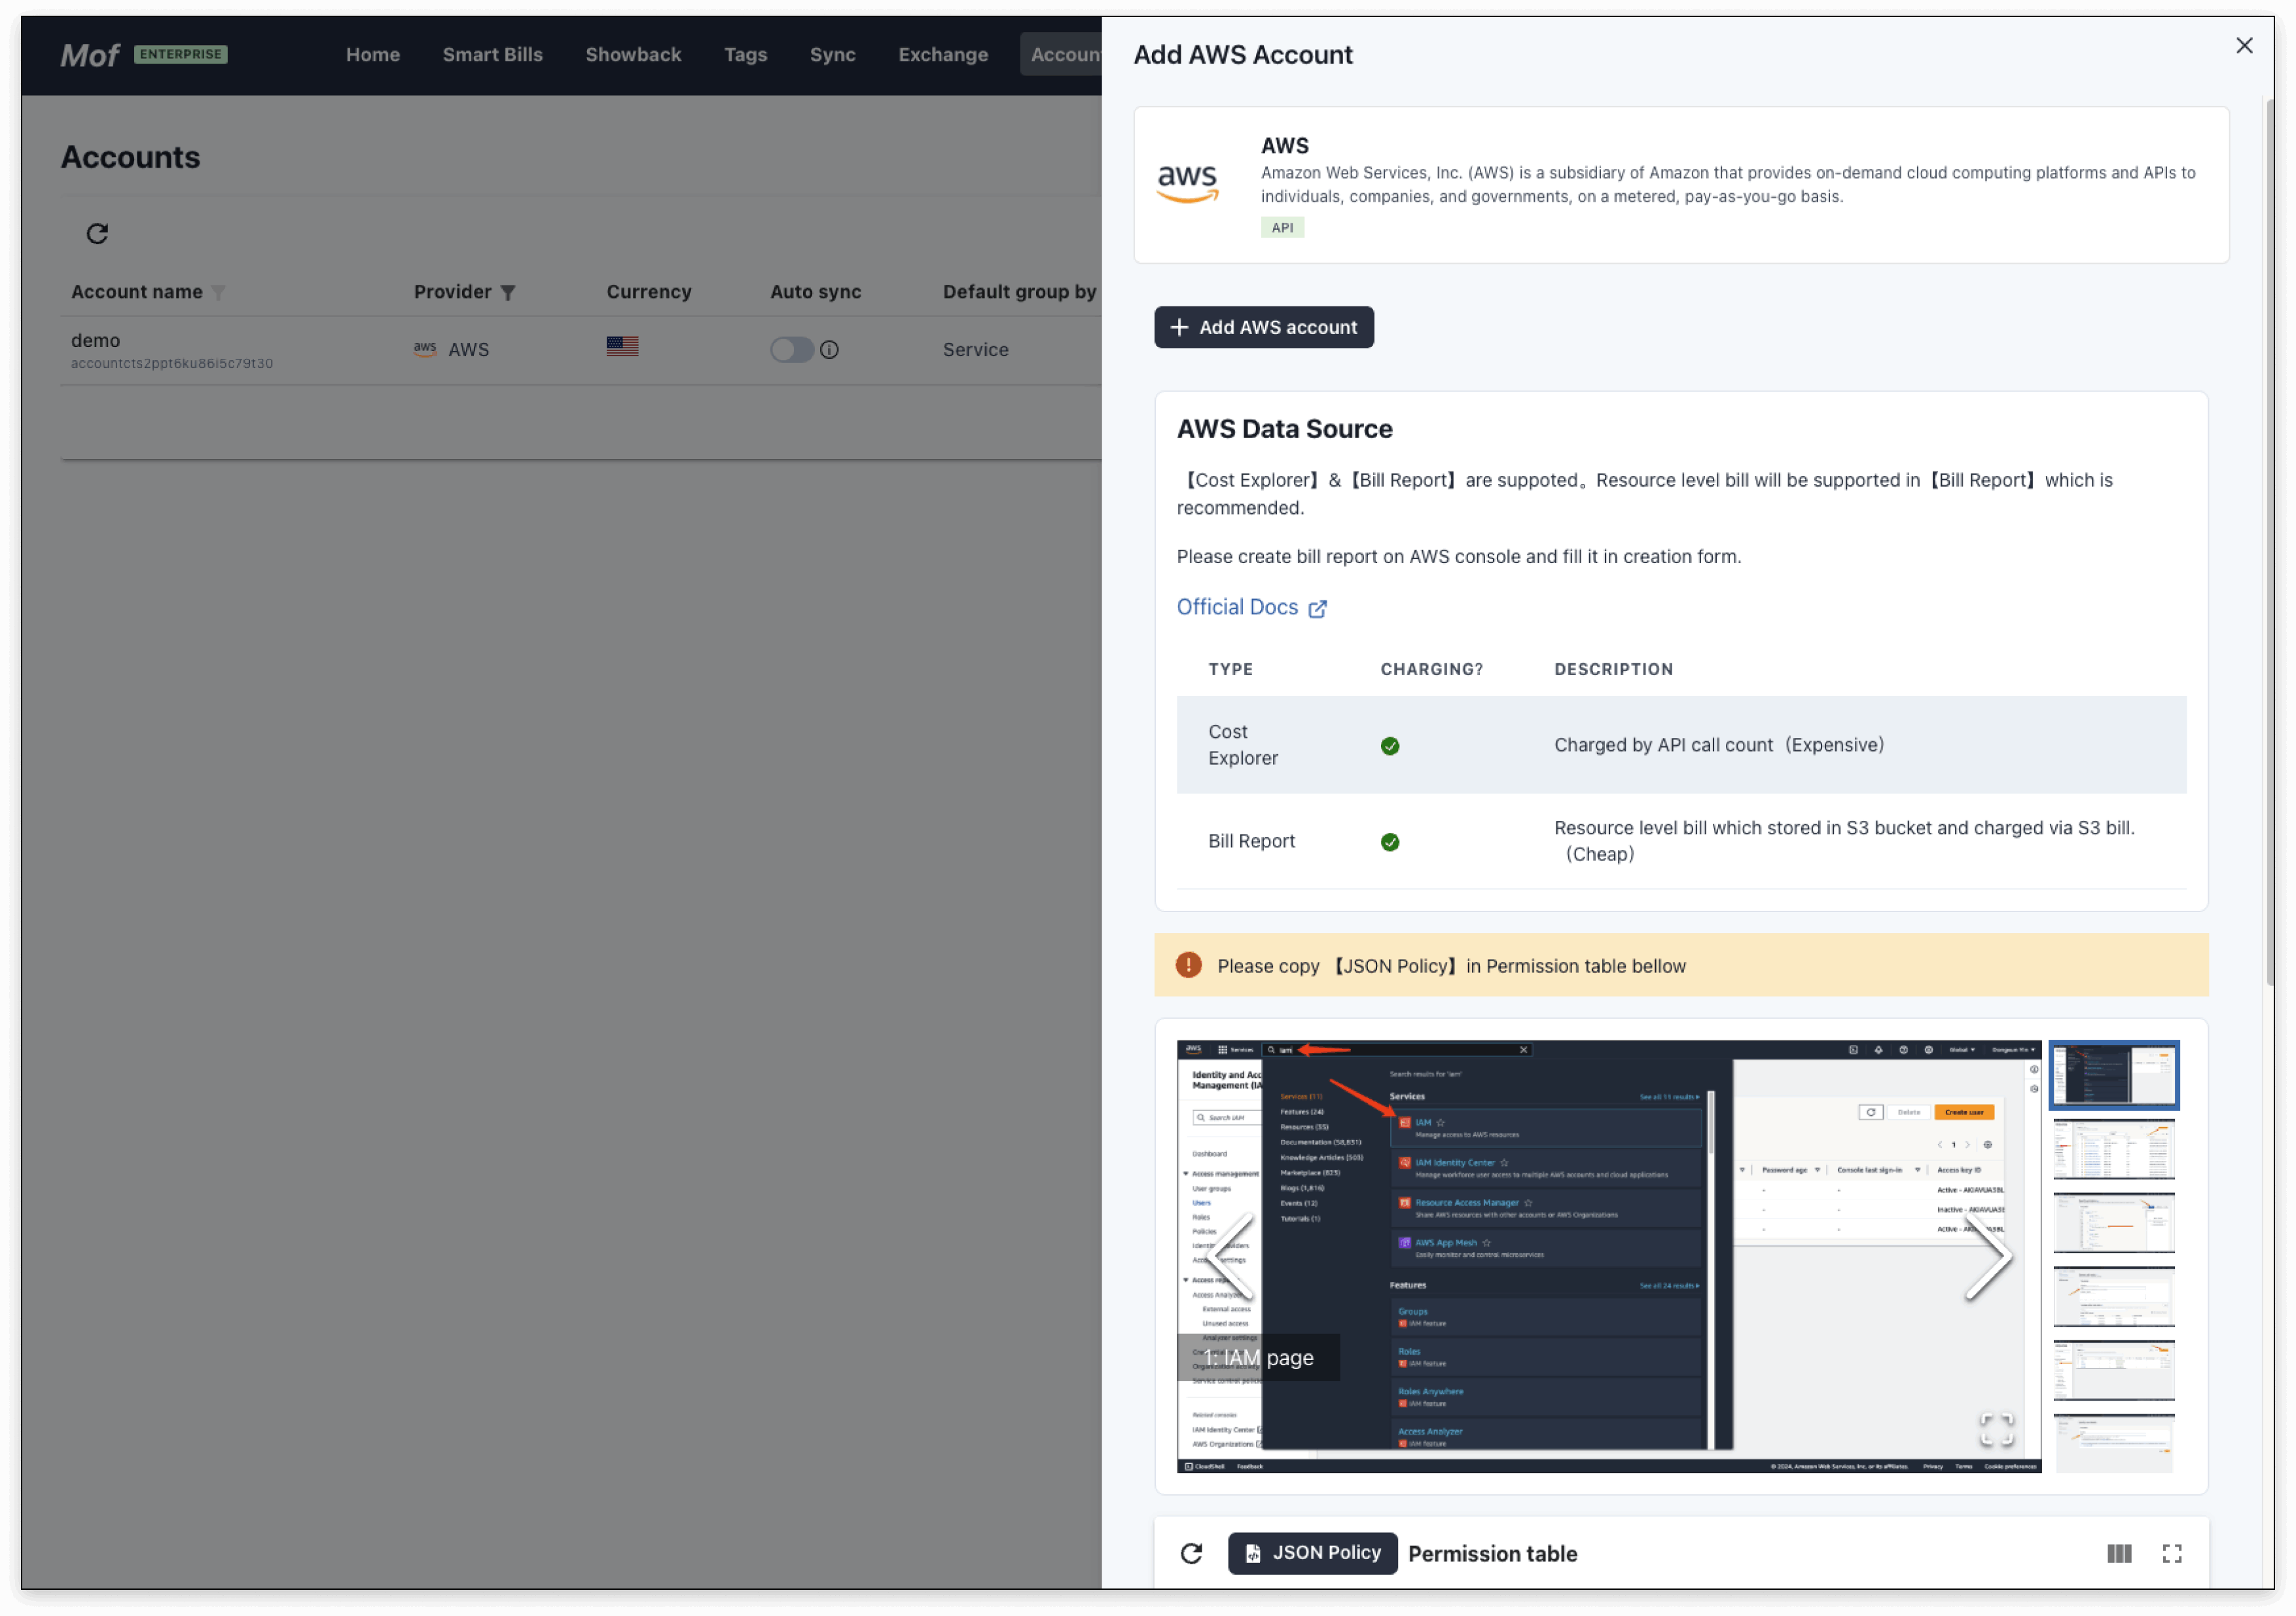
Task: Click the Cost Explorer type cell
Action: click(1242, 744)
